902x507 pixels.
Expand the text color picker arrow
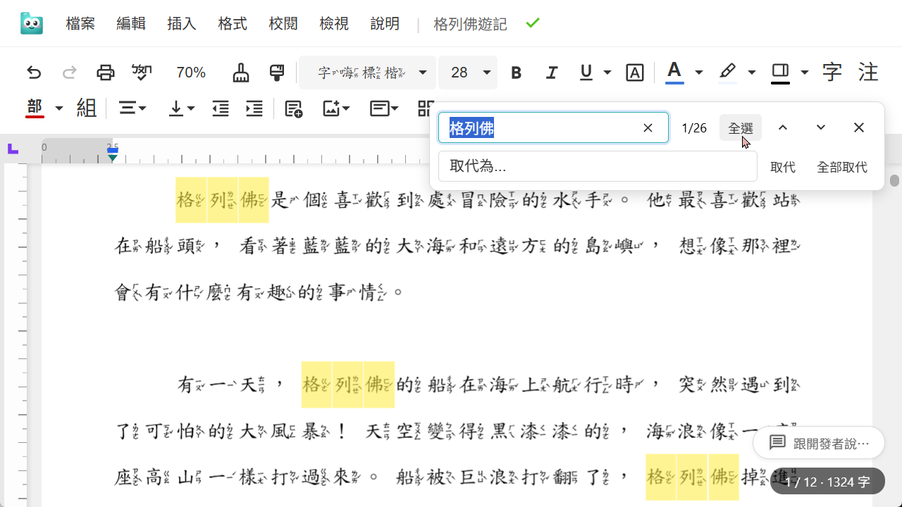point(699,73)
